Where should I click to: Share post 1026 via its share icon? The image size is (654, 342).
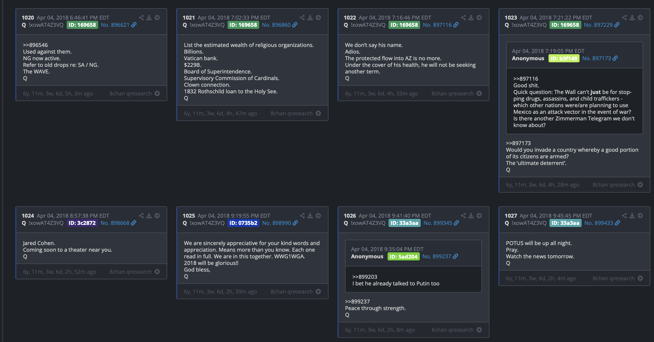point(463,216)
